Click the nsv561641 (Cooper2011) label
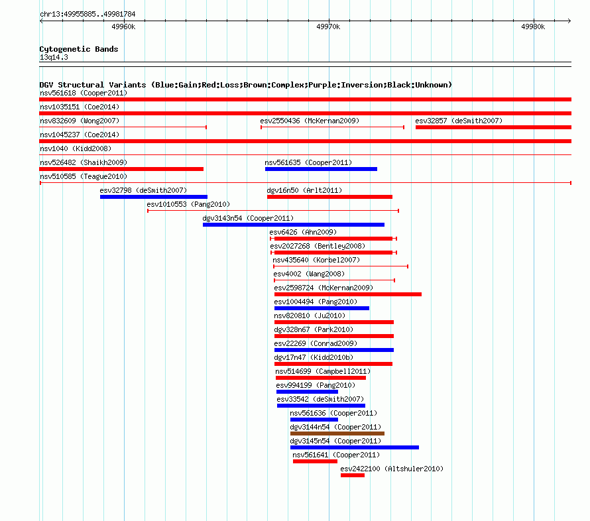Viewport: 590px width, 521px height. [336, 455]
